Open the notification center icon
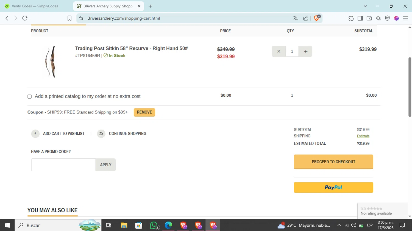Viewport: 412px width, 231px height. [x=402, y=225]
